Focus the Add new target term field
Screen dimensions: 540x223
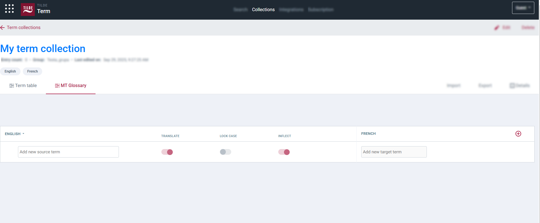[x=394, y=152]
